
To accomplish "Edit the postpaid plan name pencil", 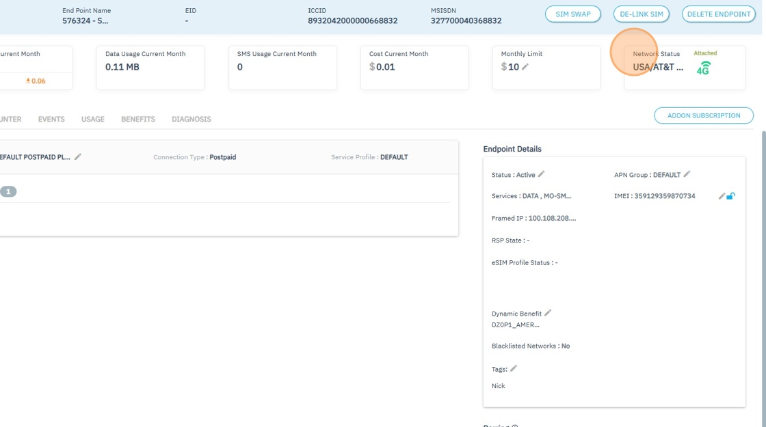I will pos(78,156).
